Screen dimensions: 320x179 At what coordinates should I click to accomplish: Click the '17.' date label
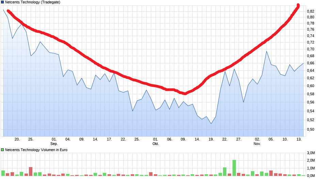110,140
